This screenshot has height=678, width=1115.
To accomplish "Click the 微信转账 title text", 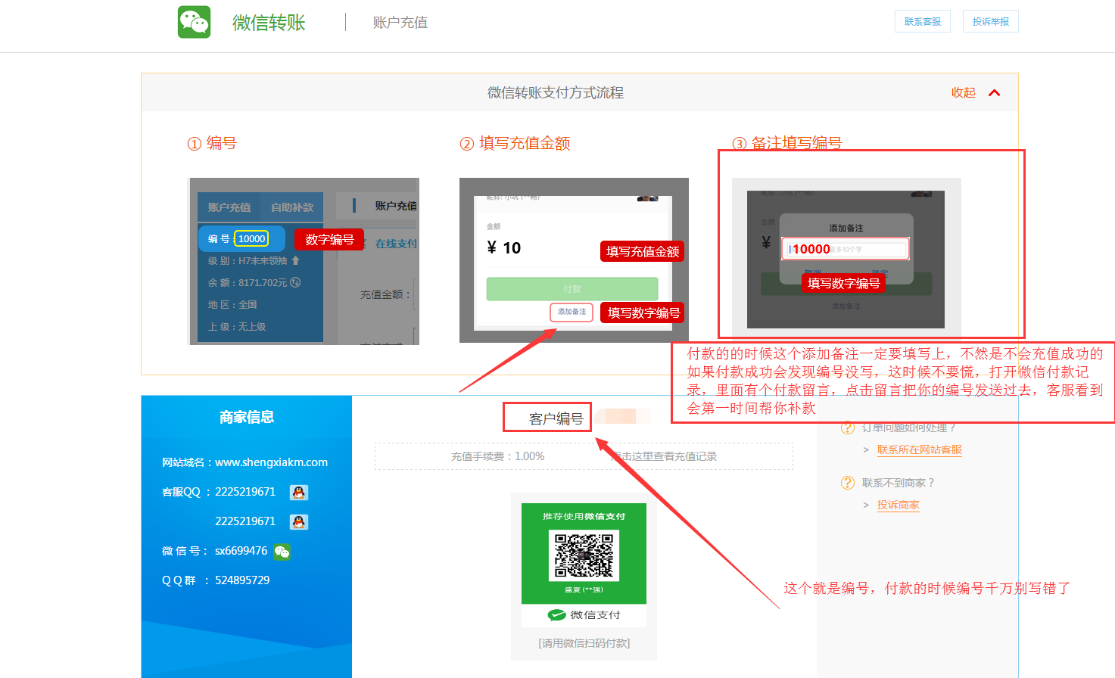I will (x=269, y=23).
